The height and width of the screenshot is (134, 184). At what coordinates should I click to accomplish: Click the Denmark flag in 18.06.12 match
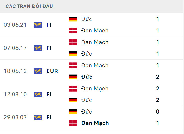coord(73,65)
